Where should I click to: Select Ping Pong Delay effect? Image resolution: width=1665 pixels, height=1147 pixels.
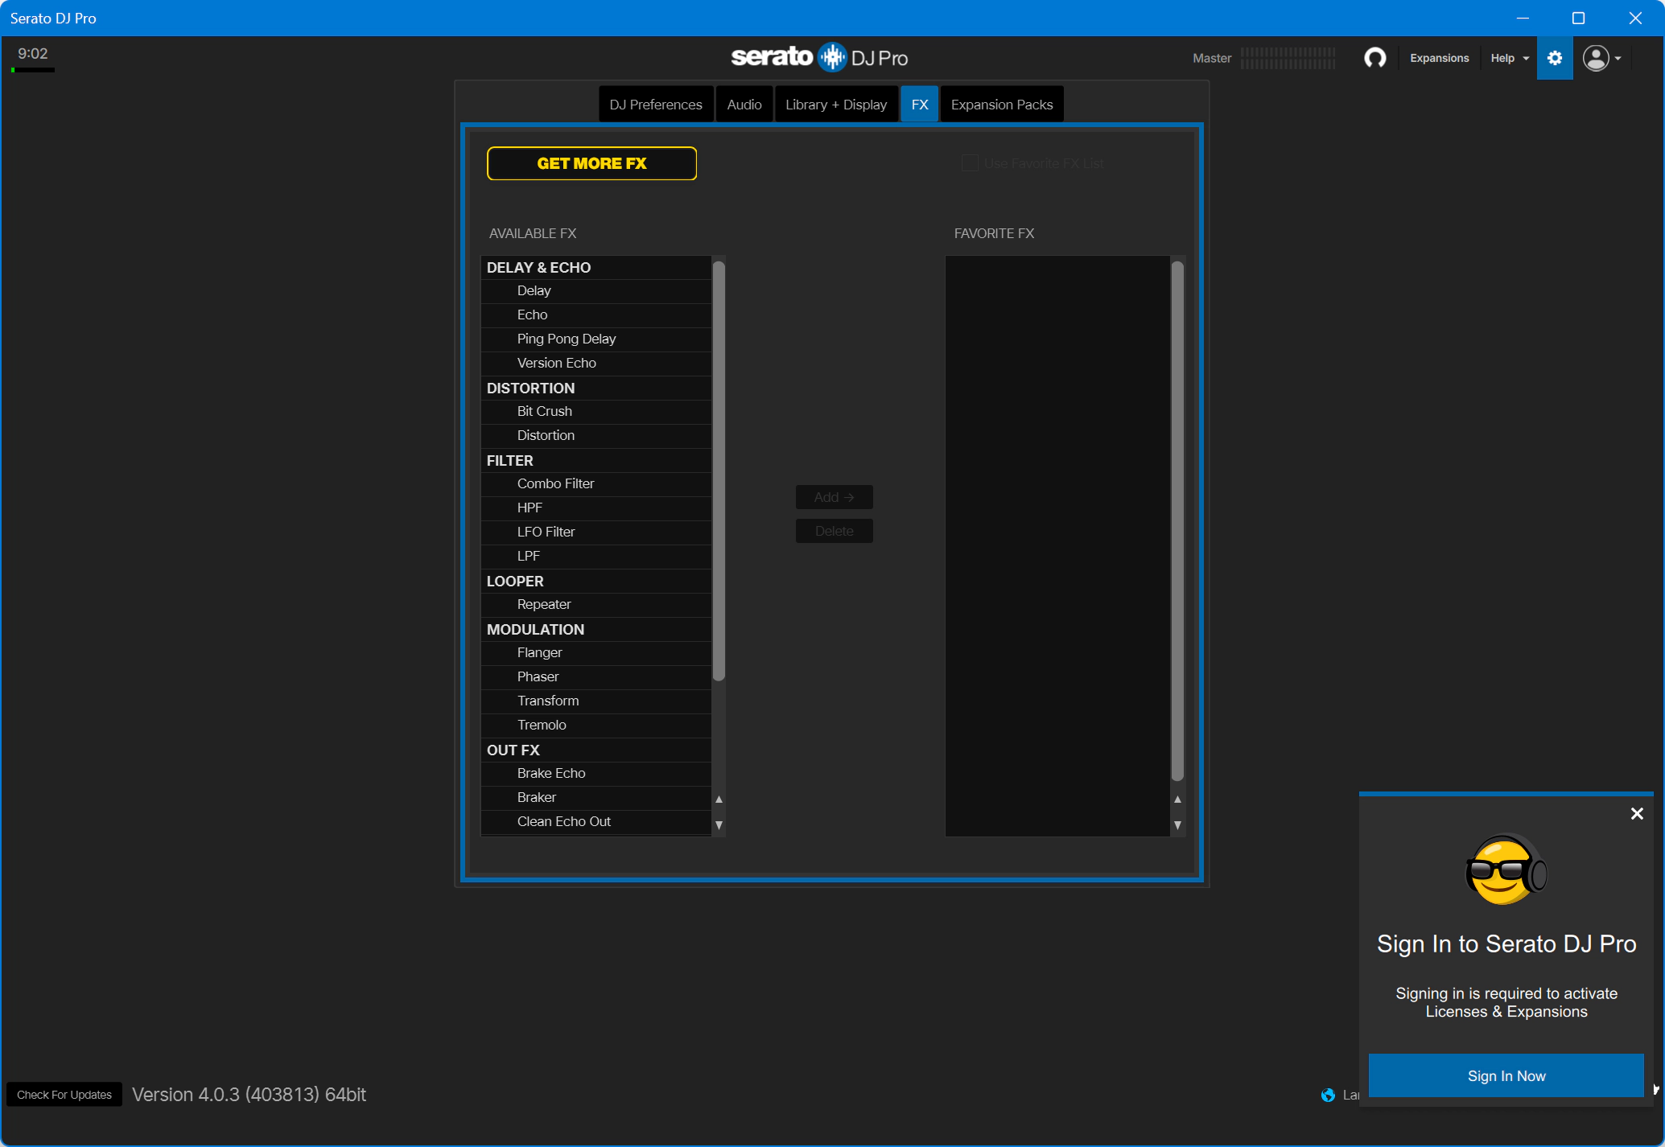[x=567, y=339]
